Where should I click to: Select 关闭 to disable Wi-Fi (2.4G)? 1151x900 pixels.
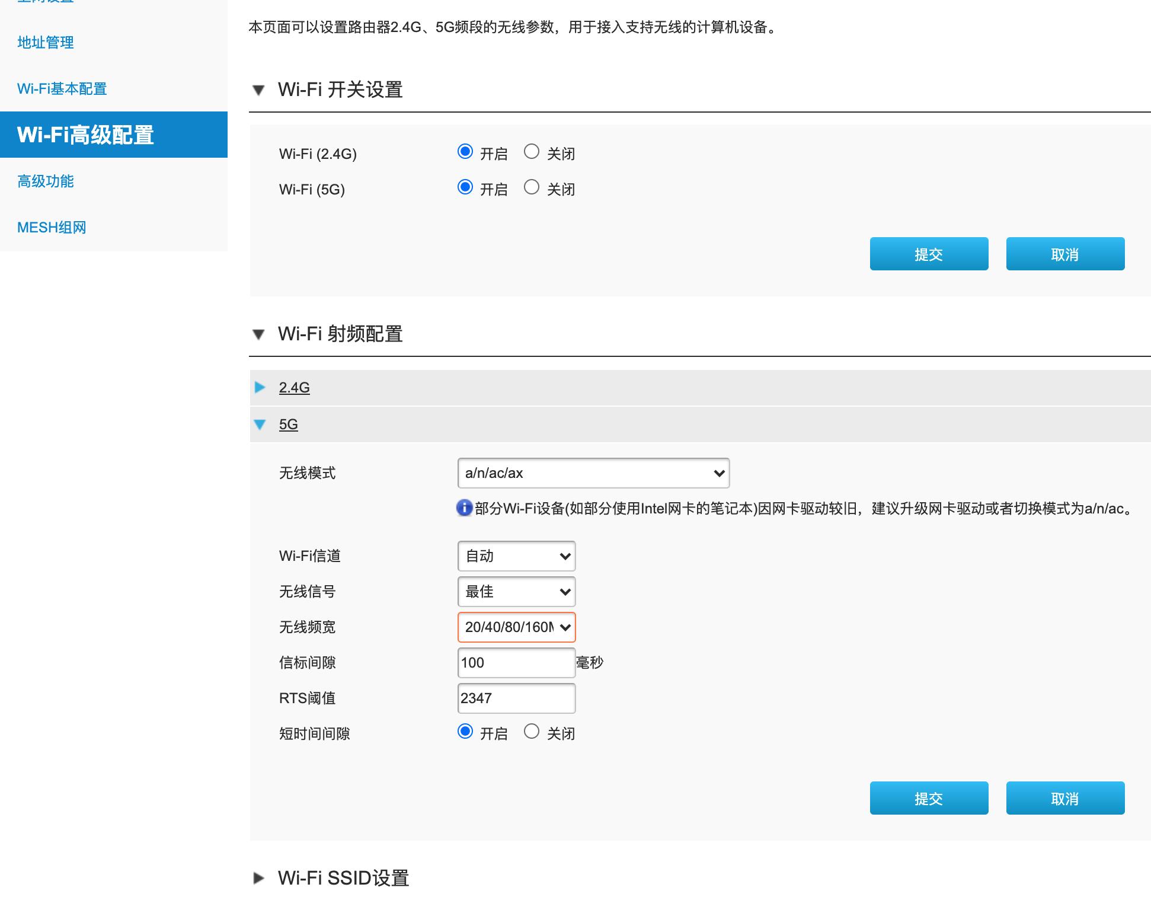pos(532,152)
